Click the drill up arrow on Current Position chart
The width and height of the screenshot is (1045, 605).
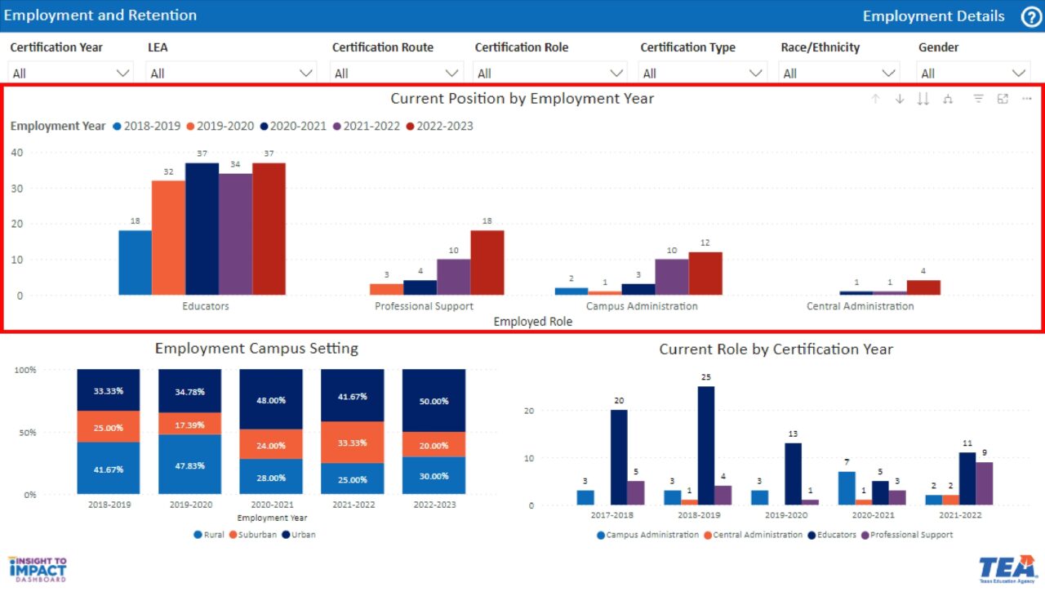pos(875,99)
